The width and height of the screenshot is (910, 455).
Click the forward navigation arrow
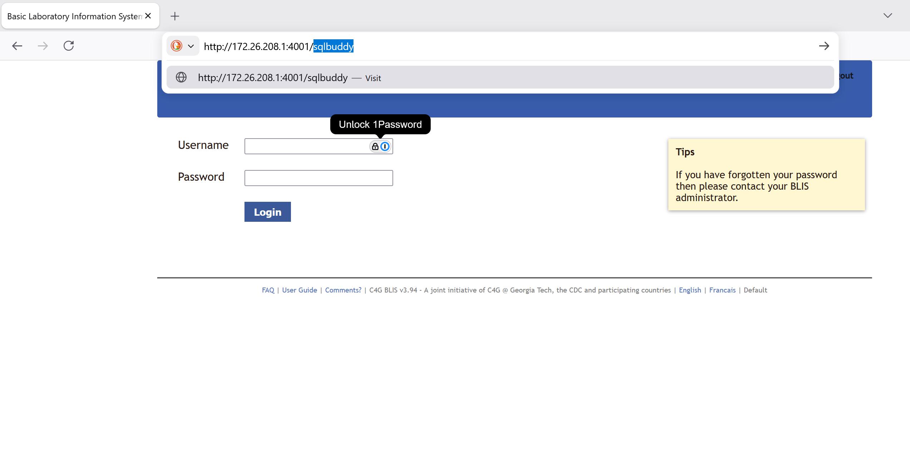tap(43, 46)
